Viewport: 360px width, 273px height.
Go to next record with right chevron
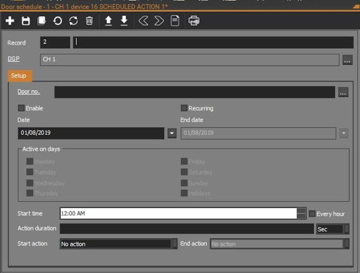coord(159,21)
